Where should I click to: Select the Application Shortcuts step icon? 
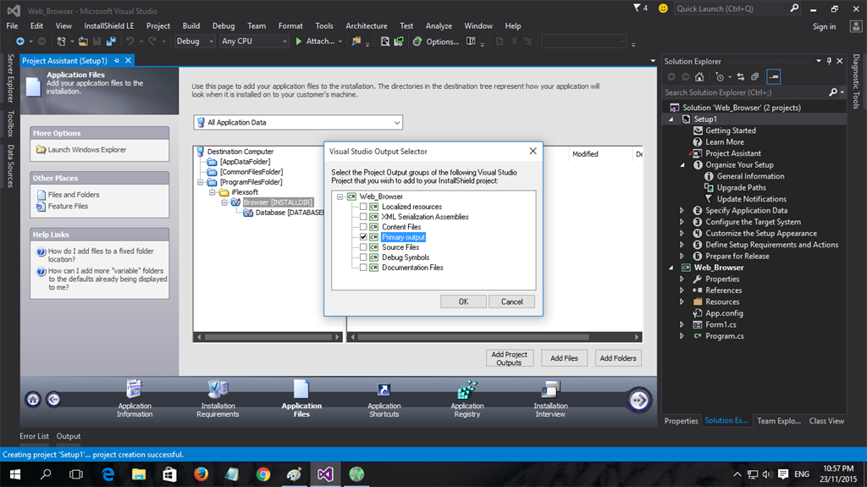(384, 390)
